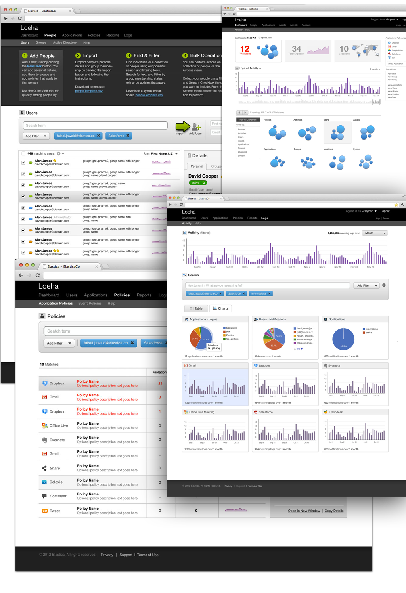The height and width of the screenshot is (593, 406).
Task: Expand the Sort First Name A-Z dropdown
Action: (x=176, y=154)
